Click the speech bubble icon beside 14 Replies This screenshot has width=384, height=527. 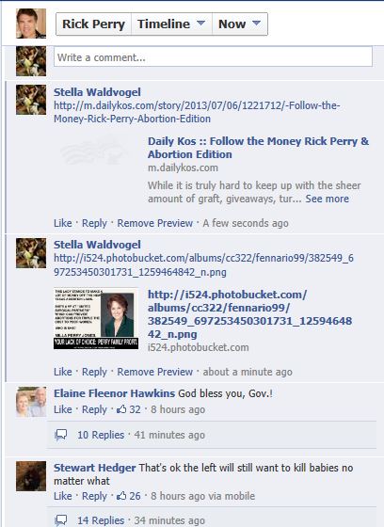(61, 520)
